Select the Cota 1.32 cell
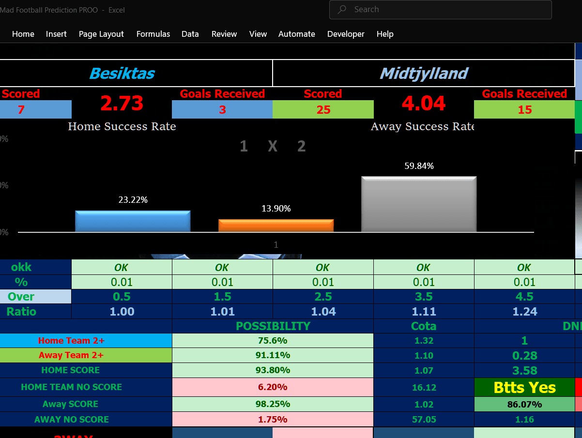This screenshot has width=582, height=438. coord(424,341)
